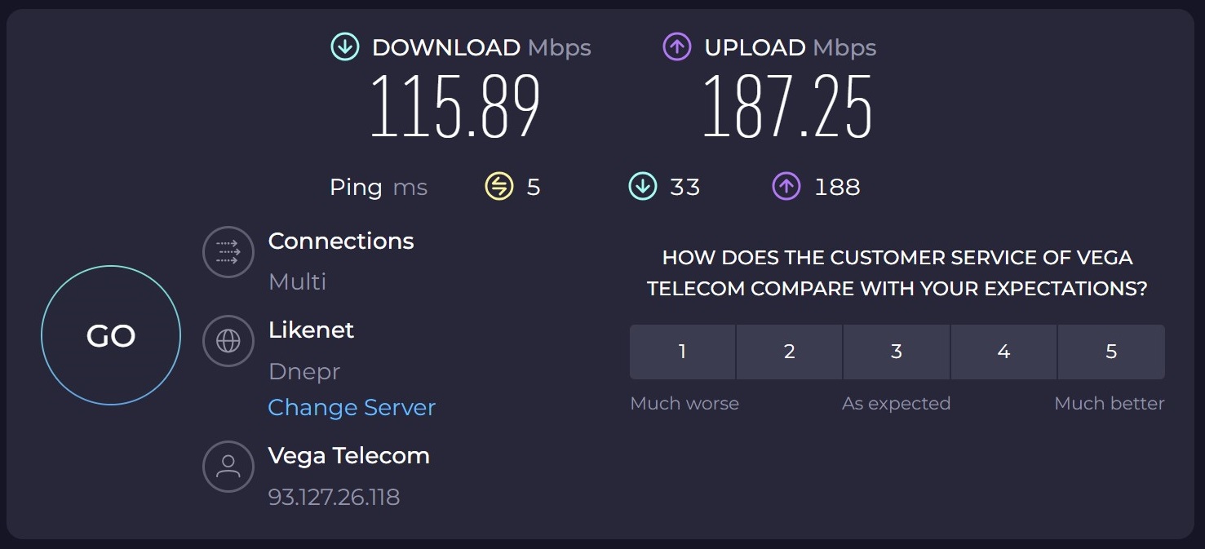Click the user profile icon beside Vega Telecom
Image resolution: width=1205 pixels, height=549 pixels.
[x=228, y=467]
